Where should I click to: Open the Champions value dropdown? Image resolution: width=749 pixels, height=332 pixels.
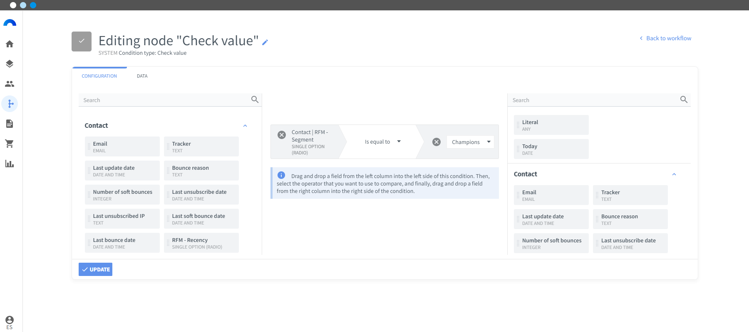[470, 142]
